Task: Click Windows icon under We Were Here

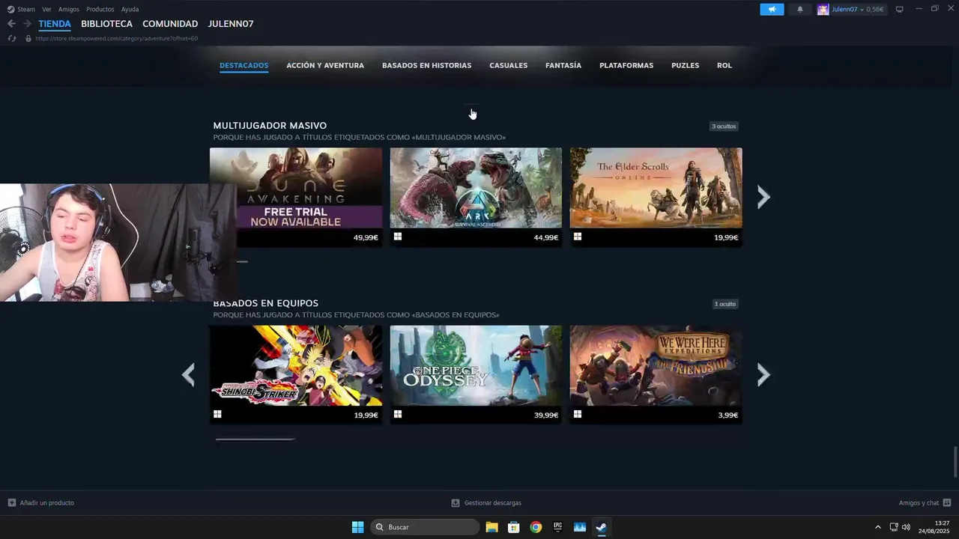Action: coord(578,414)
